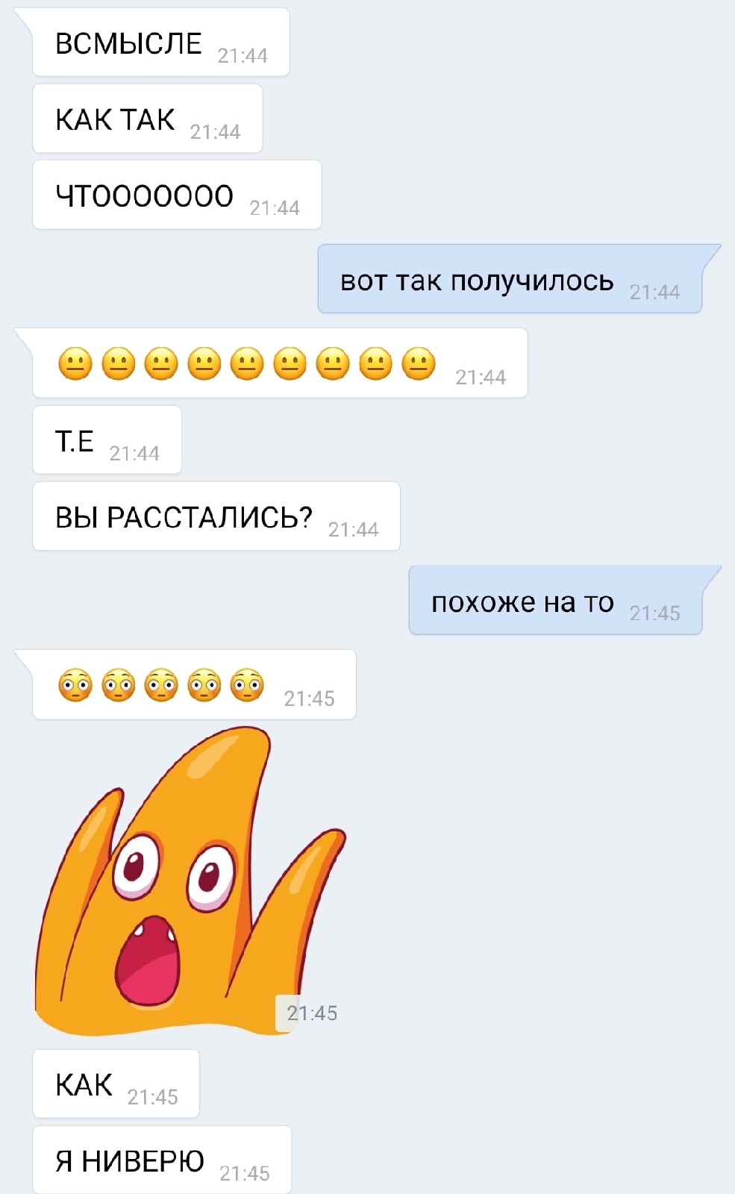The width and height of the screenshot is (735, 1194).
Task: Select the 'Т.Е' message bubble
Action: click(107, 440)
